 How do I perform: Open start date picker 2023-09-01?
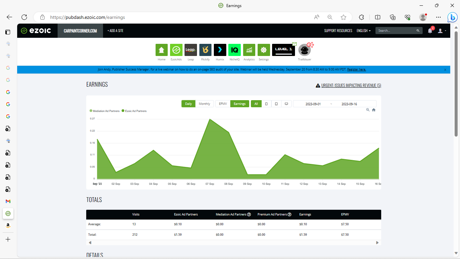313,104
